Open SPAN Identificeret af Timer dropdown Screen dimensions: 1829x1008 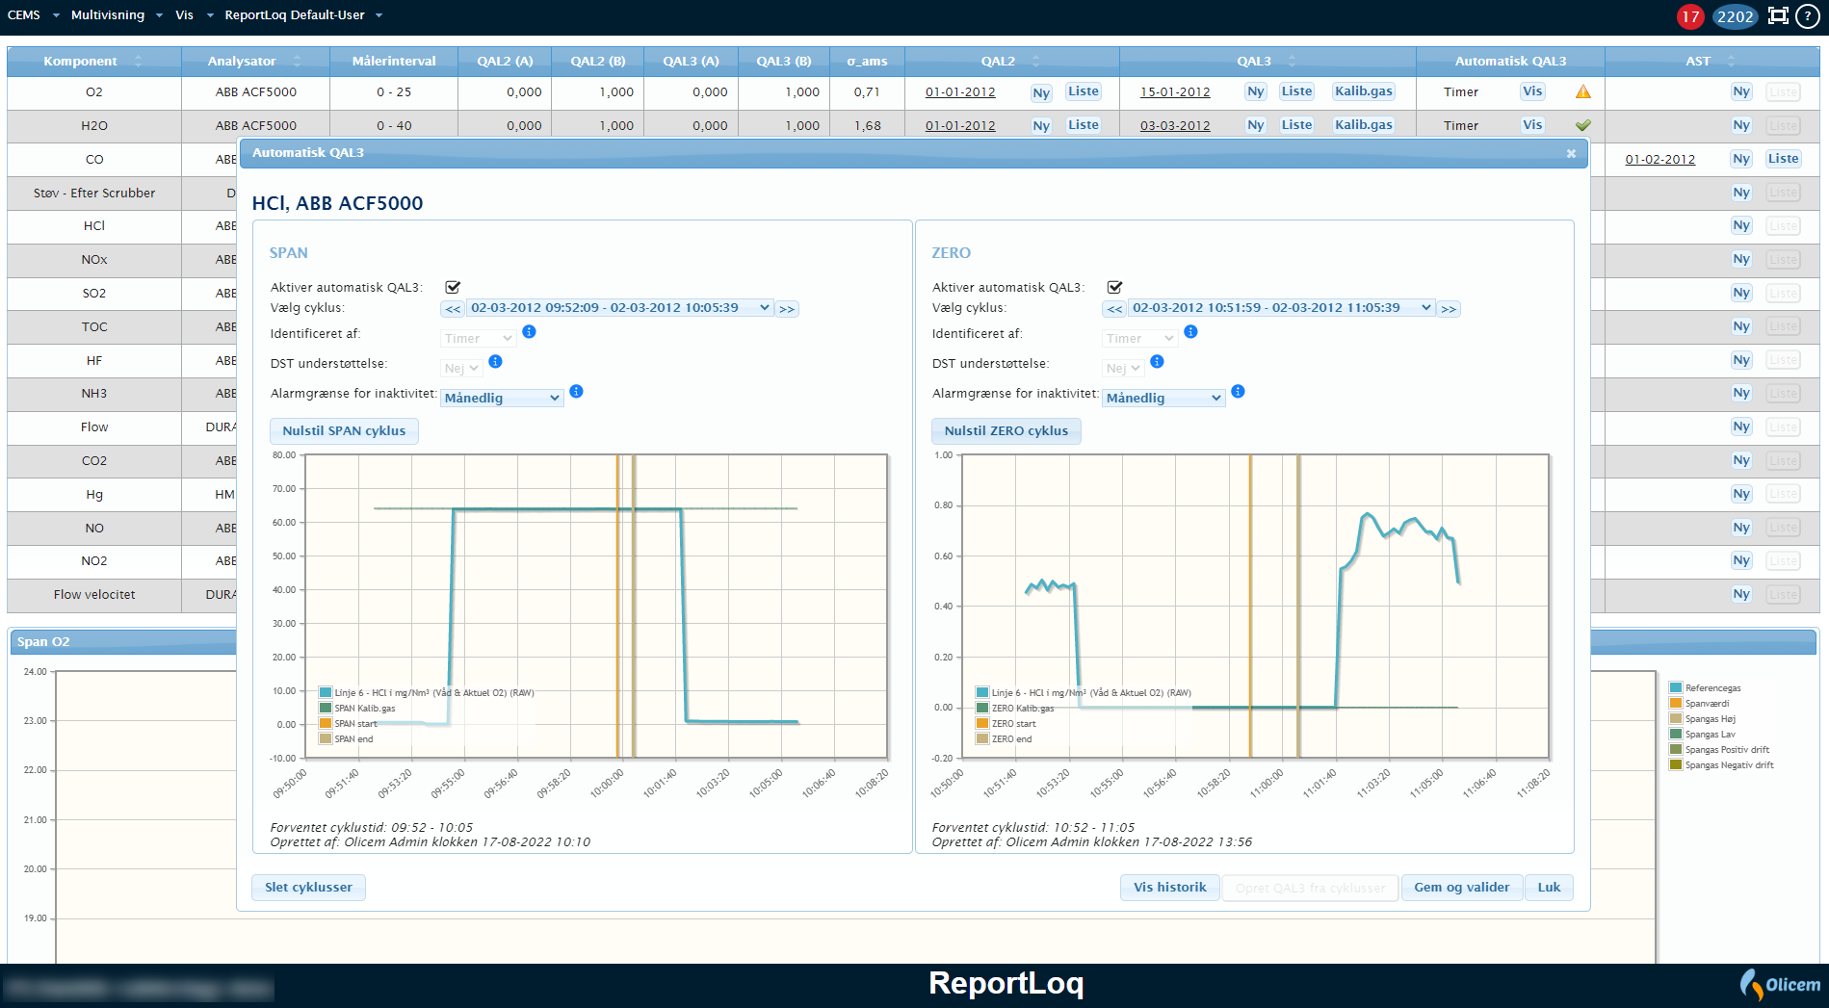pyautogui.click(x=479, y=339)
